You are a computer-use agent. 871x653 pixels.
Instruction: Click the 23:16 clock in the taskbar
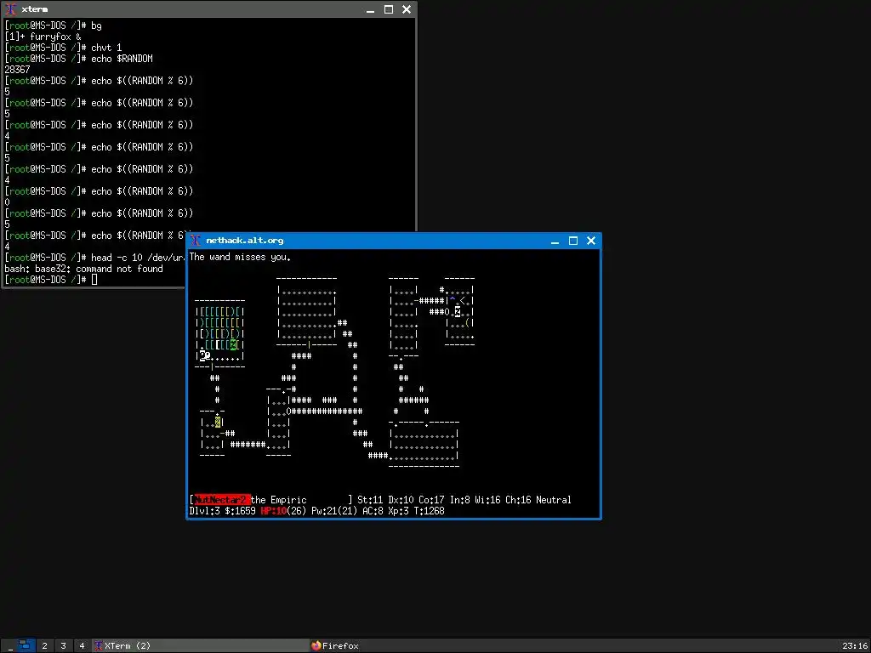[x=854, y=646]
